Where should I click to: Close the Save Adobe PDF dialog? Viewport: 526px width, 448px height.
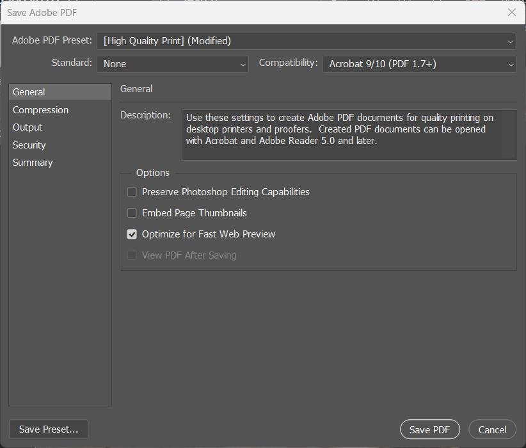[x=511, y=12]
